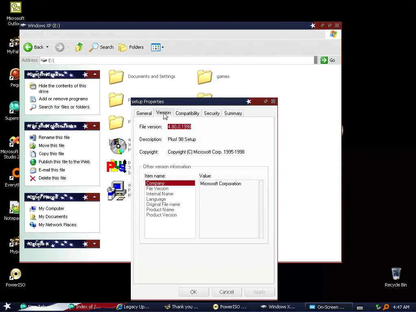Select the setup computer icon file
This screenshot has width=416, height=312.
(117, 191)
